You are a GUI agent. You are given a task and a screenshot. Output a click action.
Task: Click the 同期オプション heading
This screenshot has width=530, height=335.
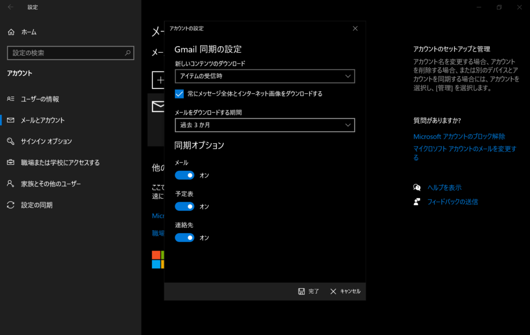tap(199, 145)
